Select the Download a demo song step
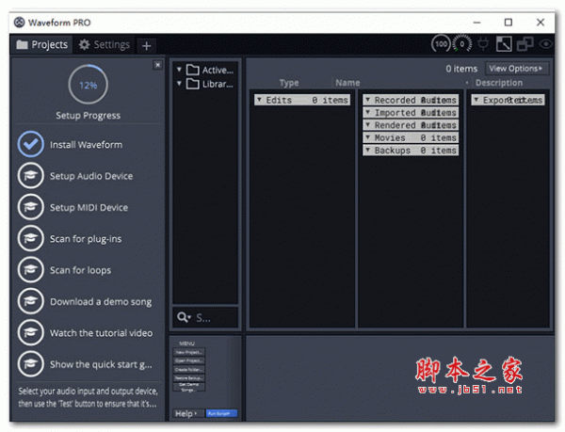Viewport: 565px width, 432px height. pyautogui.click(x=101, y=302)
